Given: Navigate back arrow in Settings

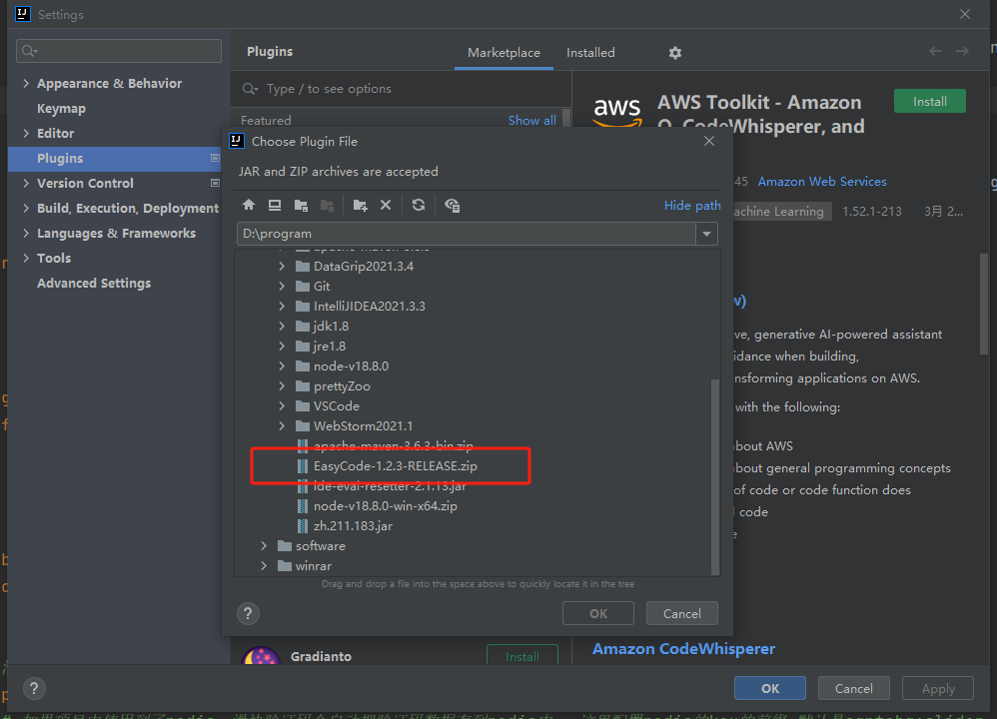Looking at the screenshot, I should 935,51.
